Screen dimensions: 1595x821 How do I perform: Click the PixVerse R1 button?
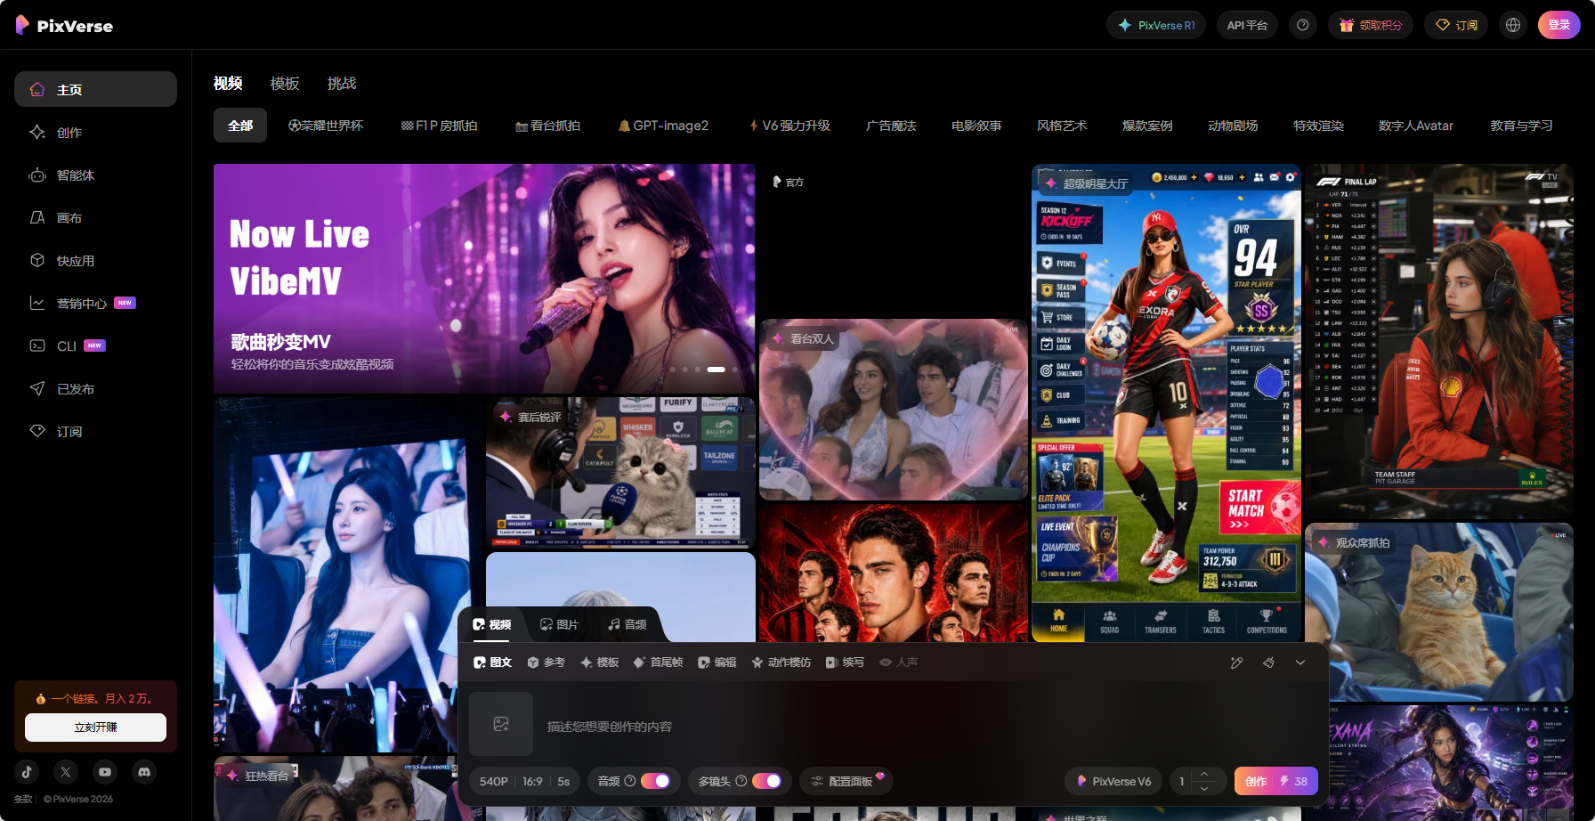pyautogui.click(x=1156, y=25)
